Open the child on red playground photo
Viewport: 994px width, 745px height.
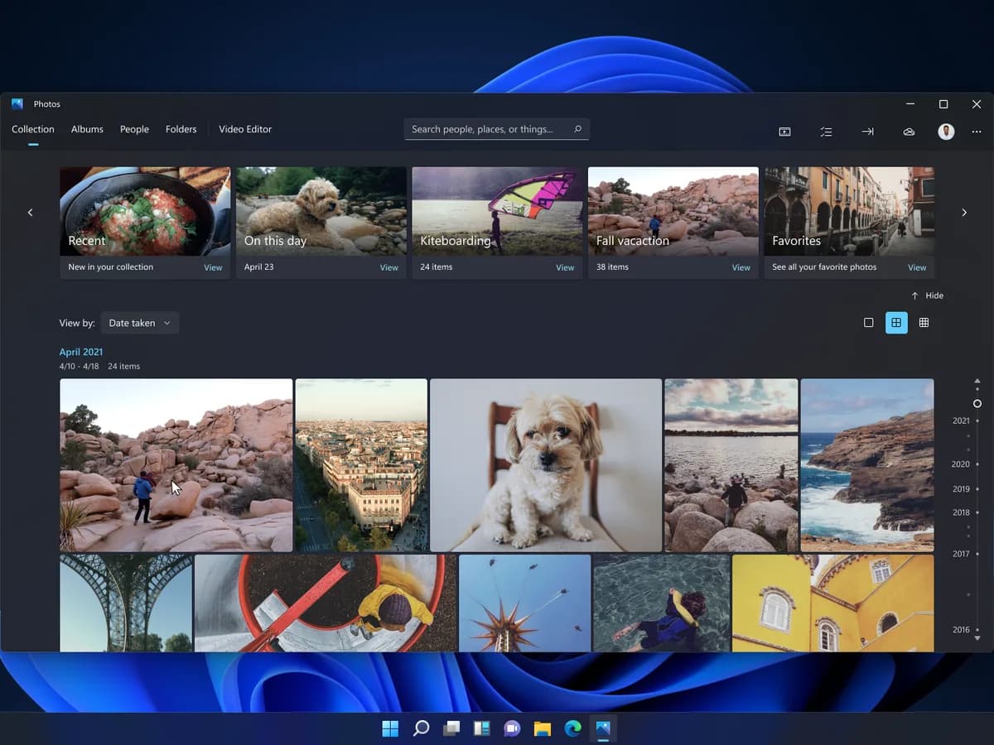tap(326, 603)
